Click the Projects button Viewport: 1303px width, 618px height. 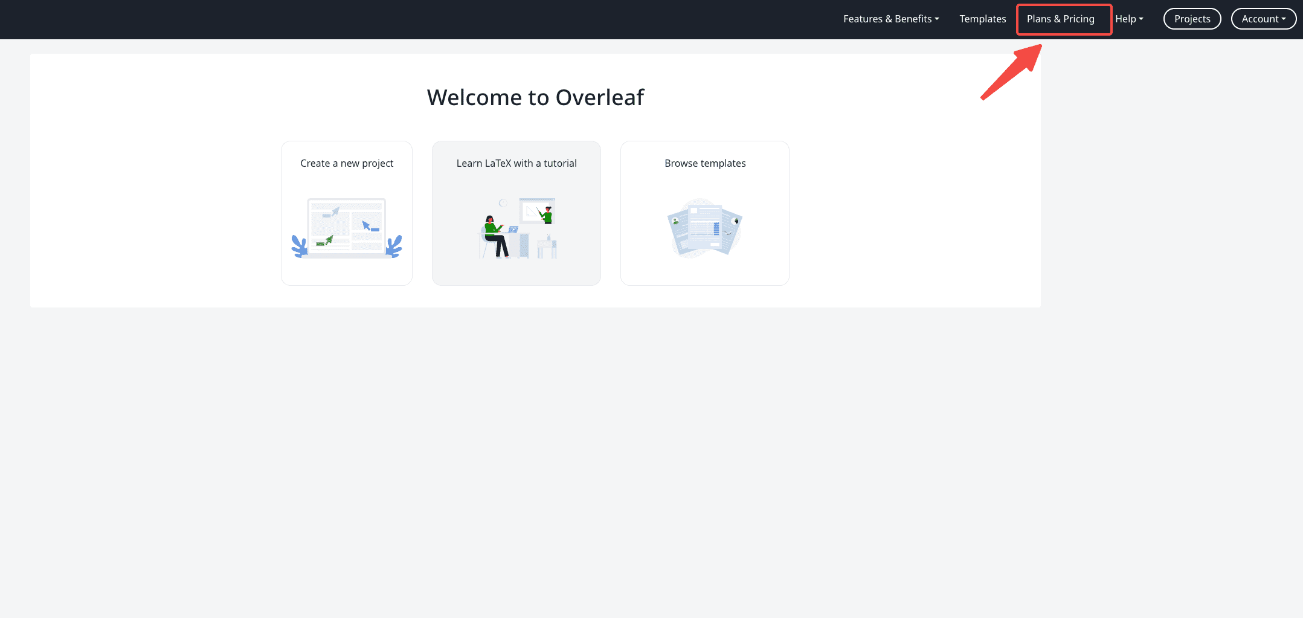tap(1192, 19)
